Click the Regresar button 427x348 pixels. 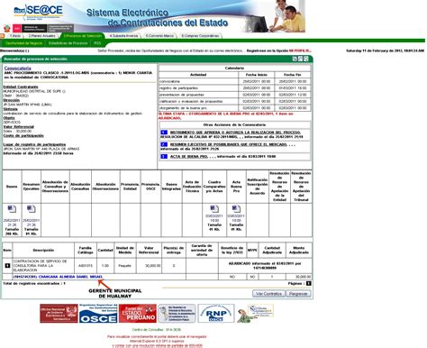point(298,294)
